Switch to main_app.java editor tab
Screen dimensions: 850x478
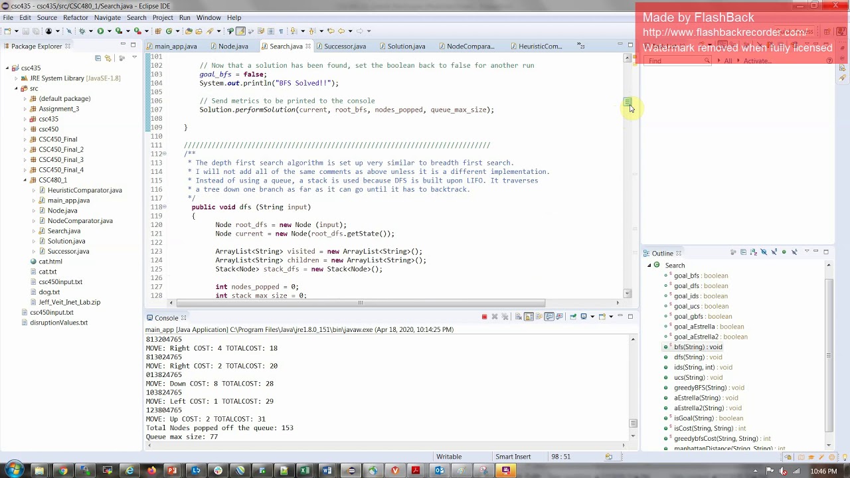[x=175, y=46]
